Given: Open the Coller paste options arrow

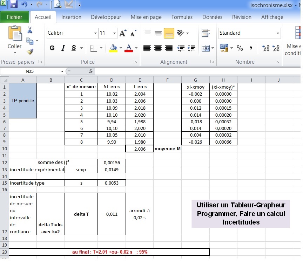Looking at the screenshot, I should pyautogui.click(x=15, y=53).
